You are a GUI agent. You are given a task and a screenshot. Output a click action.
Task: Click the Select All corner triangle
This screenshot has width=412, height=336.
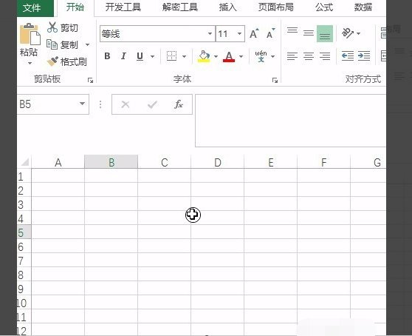24,161
